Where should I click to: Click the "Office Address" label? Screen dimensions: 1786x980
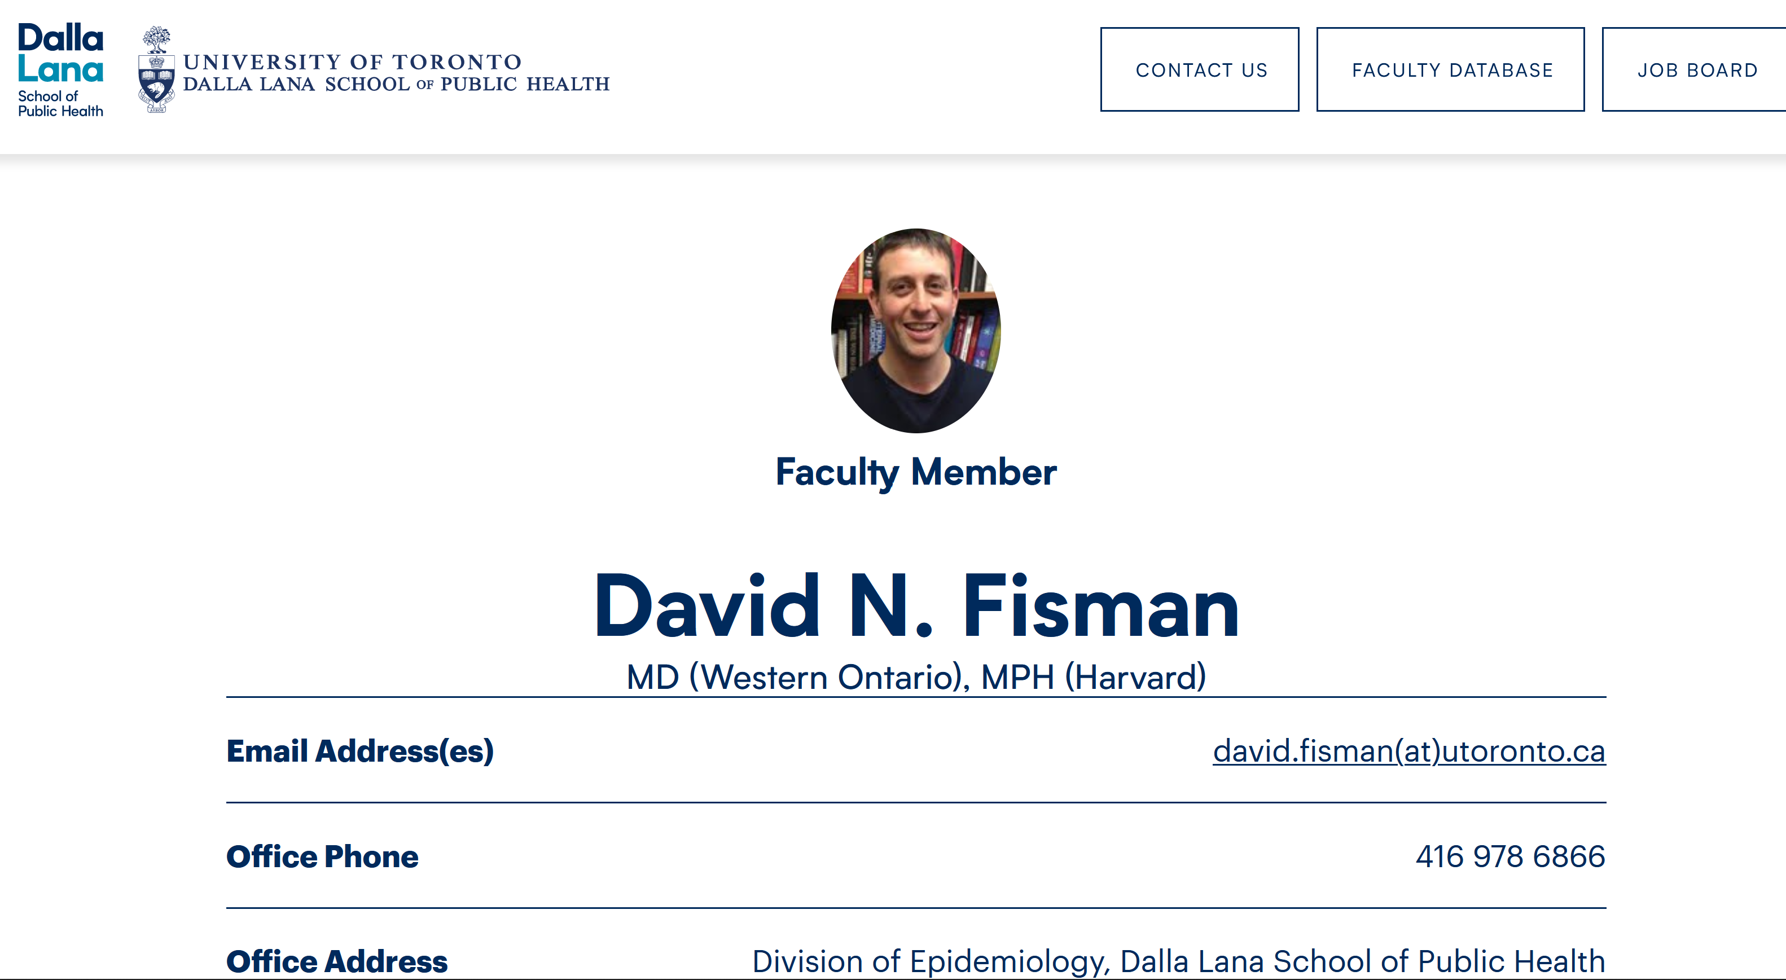click(337, 962)
